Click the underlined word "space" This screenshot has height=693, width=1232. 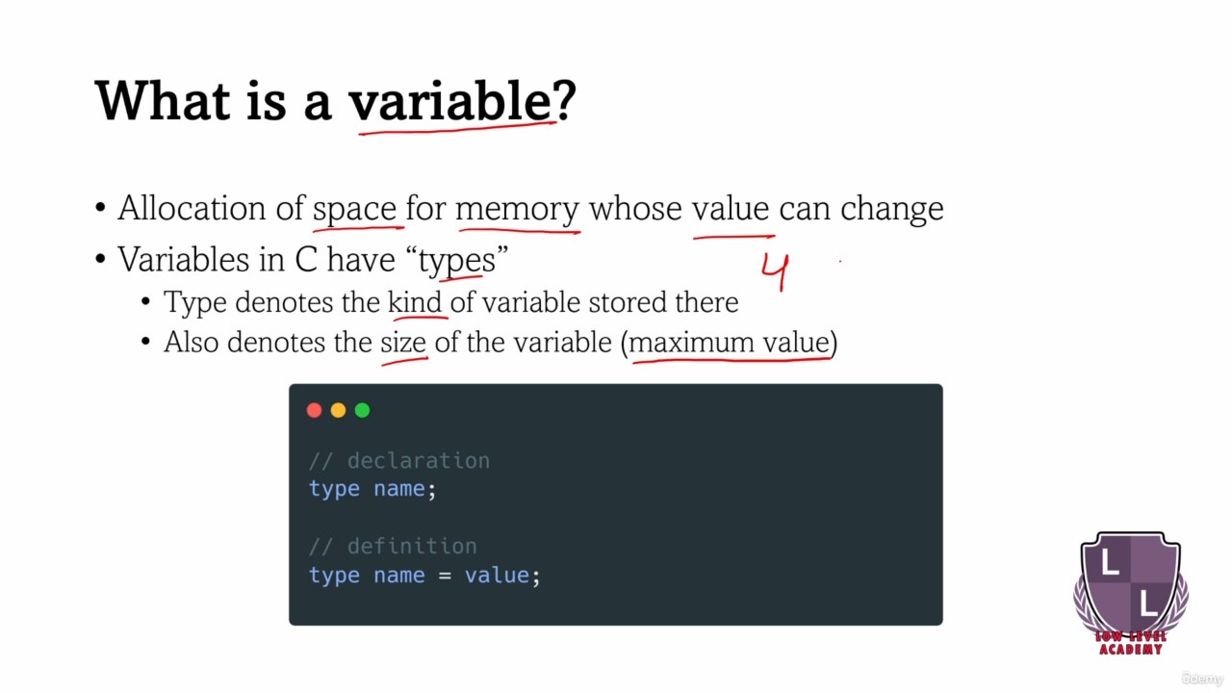(x=355, y=209)
